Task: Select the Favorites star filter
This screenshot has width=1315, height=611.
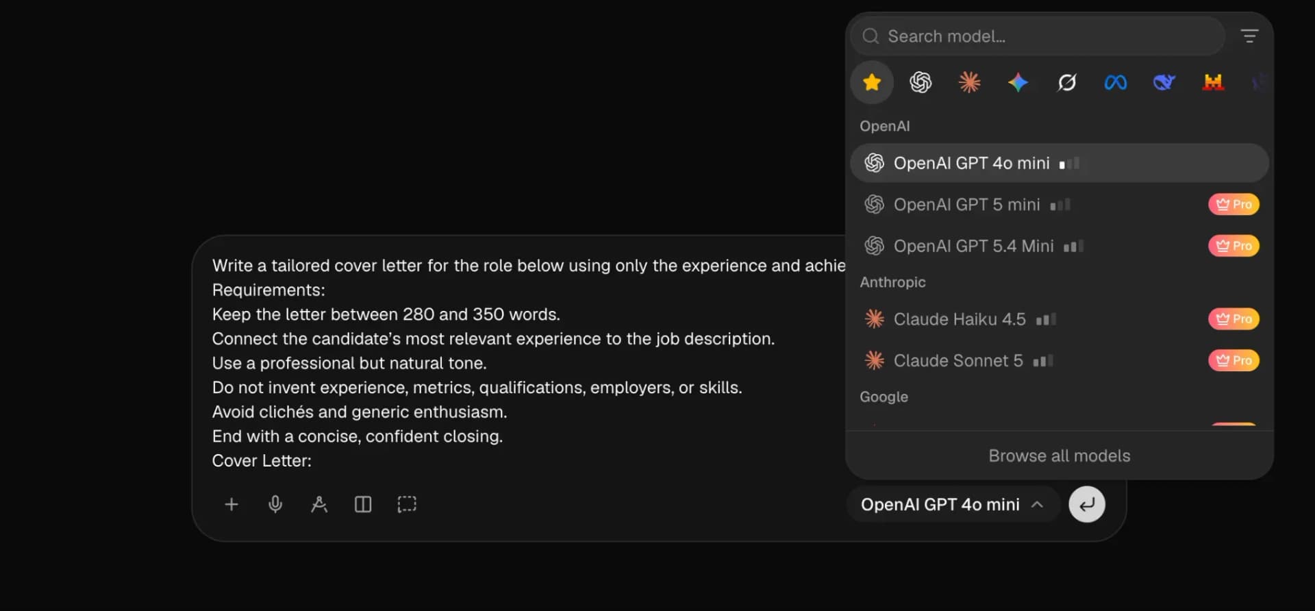Action: click(x=872, y=83)
